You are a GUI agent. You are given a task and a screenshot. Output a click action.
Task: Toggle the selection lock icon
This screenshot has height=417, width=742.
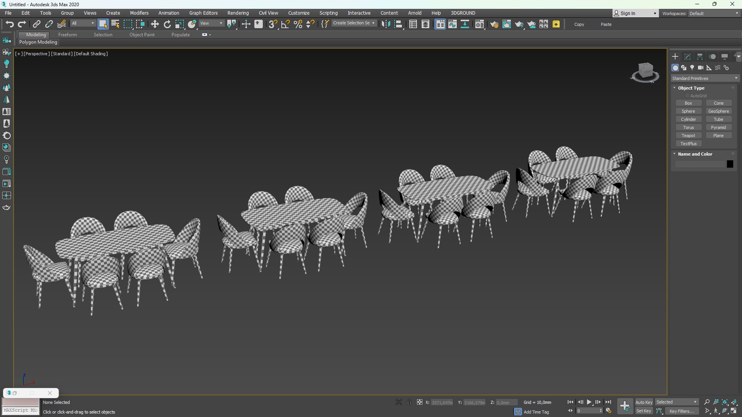click(409, 402)
